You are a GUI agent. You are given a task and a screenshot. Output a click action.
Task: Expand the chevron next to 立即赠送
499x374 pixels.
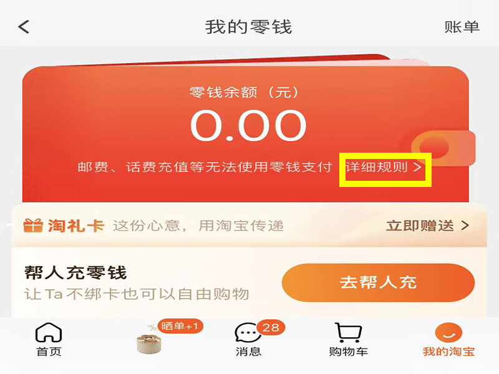tap(465, 226)
